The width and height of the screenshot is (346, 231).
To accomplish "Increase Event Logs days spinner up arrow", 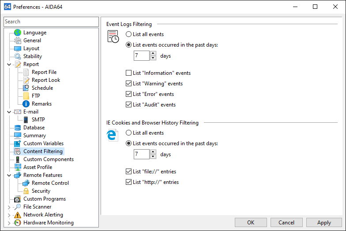I will coord(153,53).
